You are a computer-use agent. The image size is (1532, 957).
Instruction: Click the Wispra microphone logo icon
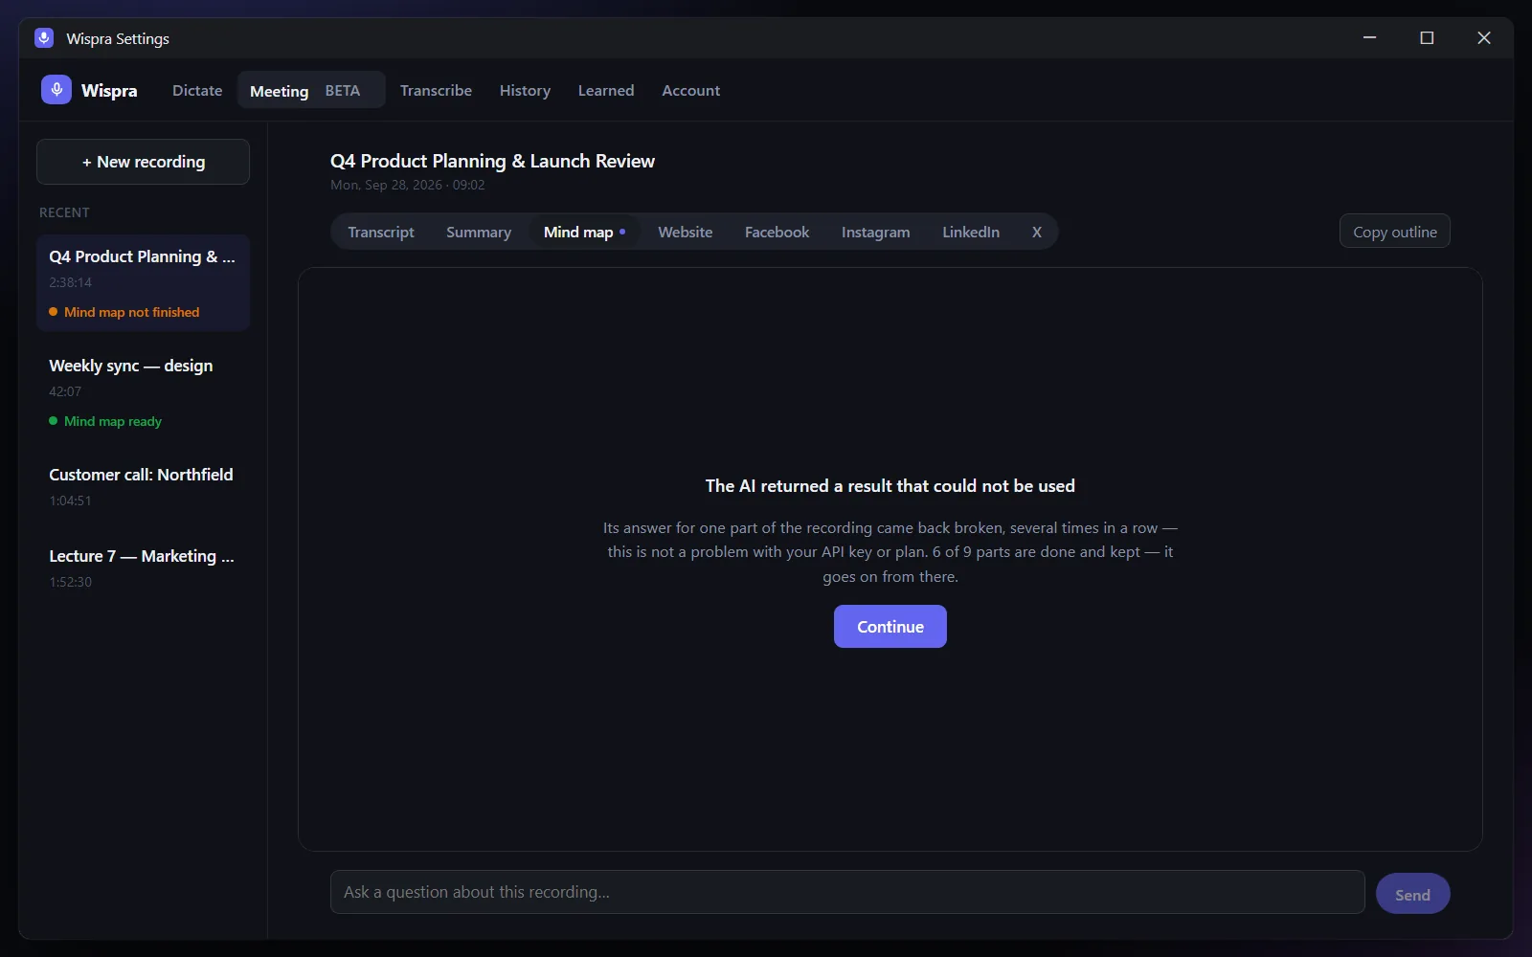[56, 90]
